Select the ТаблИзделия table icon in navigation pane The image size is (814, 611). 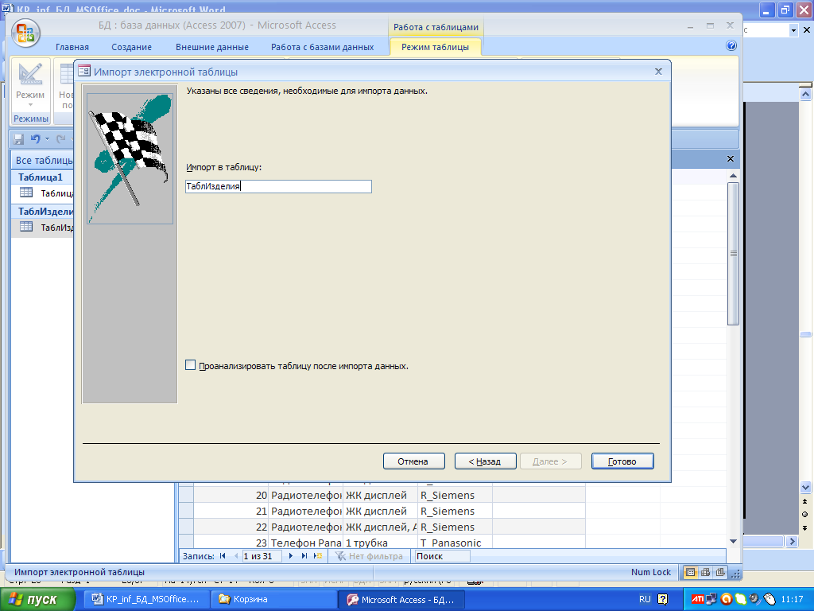26,227
